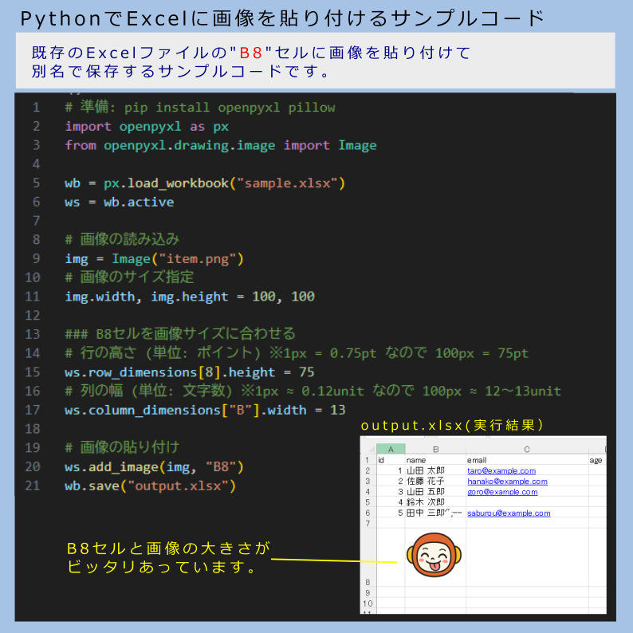Click the "email" header cell
The height and width of the screenshot is (633, 633).
527,460
